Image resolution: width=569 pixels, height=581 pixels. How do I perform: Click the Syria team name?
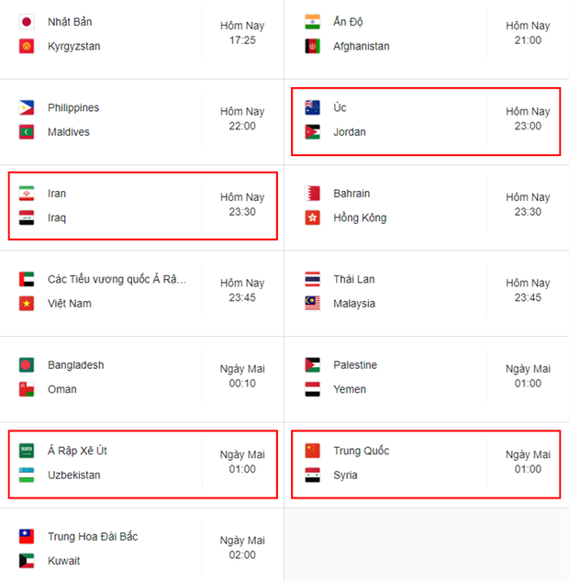click(345, 475)
